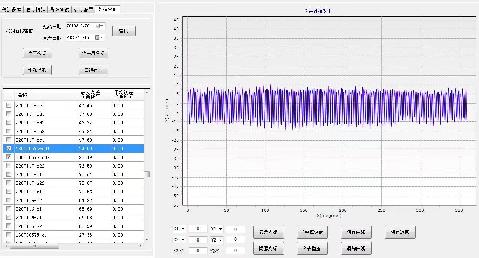Screen dimensions: 479x258
Task: Open the start date calendar dropdown
Action: pos(99,26)
